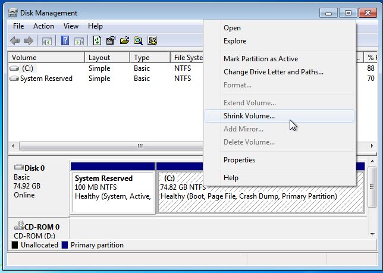Click the Properties toolbar icon
Viewport: 383px width, 273px height.
click(111, 40)
